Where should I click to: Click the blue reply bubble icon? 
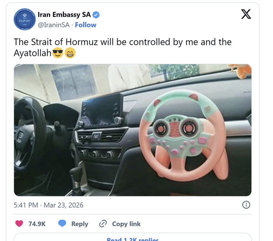62,223
